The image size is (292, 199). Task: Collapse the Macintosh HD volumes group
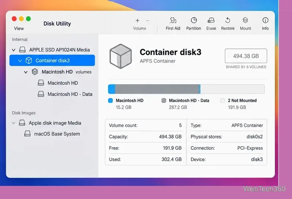pos(26,72)
